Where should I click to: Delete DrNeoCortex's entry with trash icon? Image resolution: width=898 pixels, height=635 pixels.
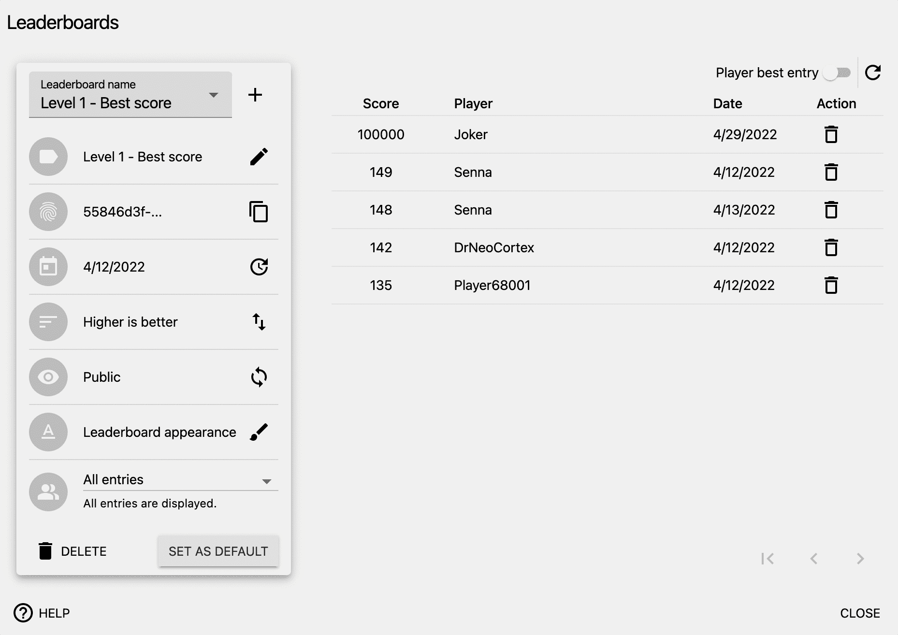(x=831, y=247)
